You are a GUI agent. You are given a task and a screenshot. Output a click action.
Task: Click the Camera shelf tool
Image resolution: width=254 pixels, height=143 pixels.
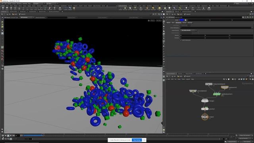(120, 8)
